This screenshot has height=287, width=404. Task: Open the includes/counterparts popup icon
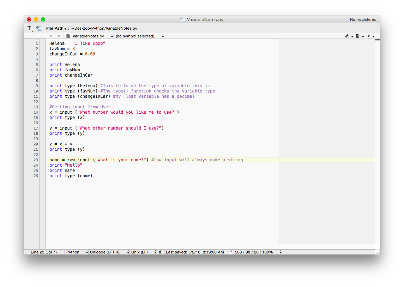click(360, 36)
